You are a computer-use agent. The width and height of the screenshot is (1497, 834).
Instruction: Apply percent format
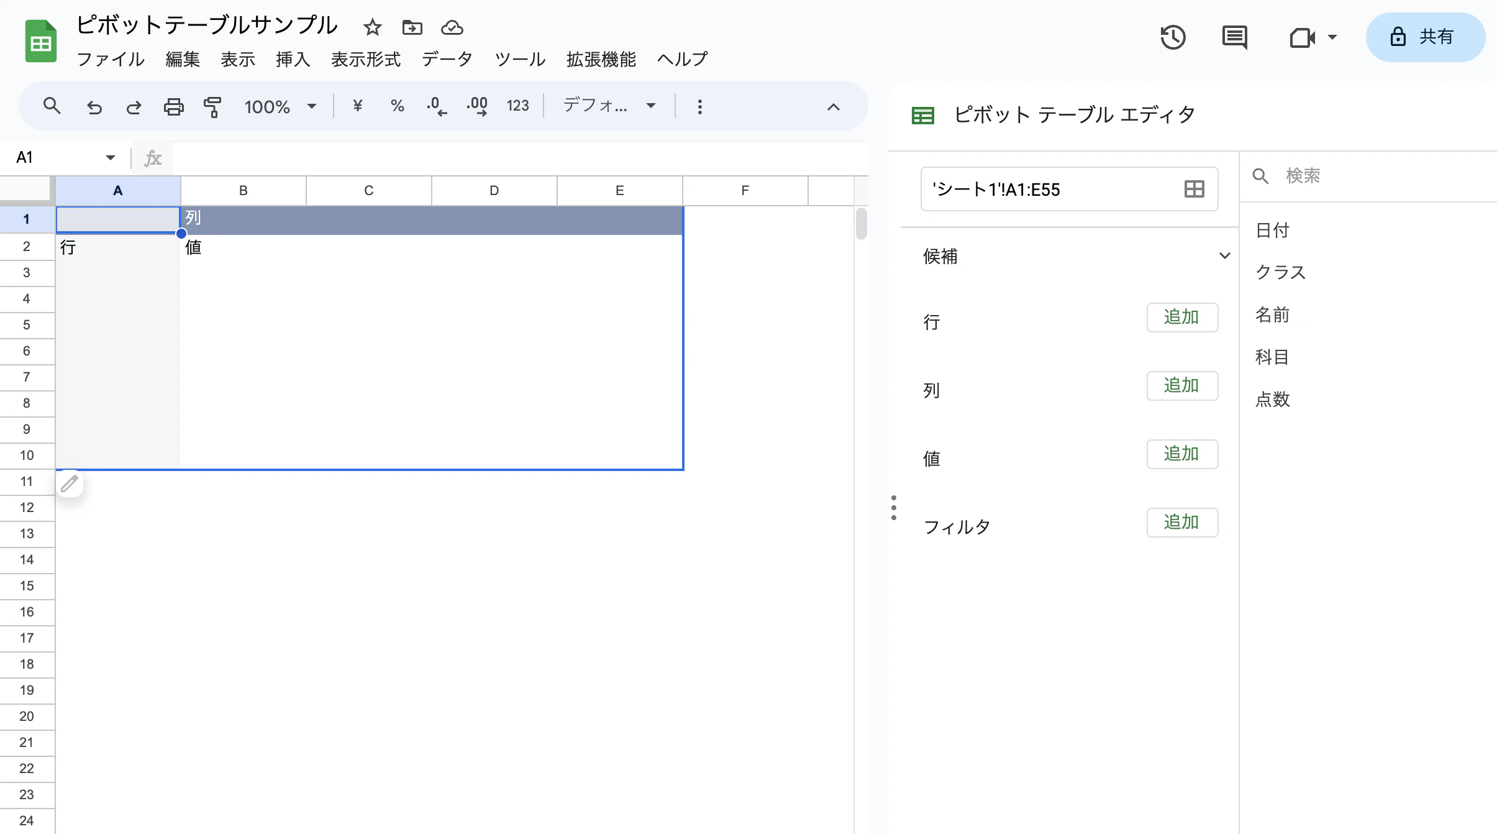(x=397, y=106)
